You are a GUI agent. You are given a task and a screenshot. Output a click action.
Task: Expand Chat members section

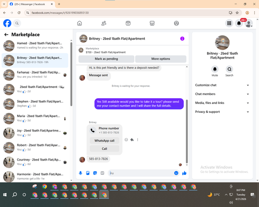click(x=222, y=94)
